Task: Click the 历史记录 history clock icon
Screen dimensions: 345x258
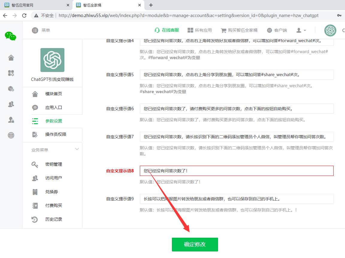Action: (x=35, y=219)
